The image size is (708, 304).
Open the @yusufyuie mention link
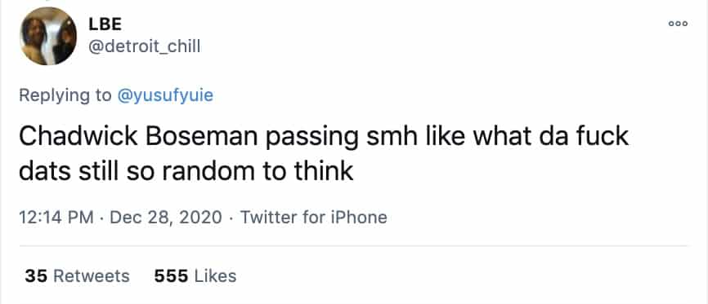pos(165,95)
